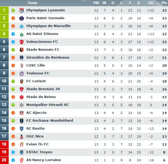The height and width of the screenshot is (164, 168).
Task: Click the orange down arrow beside Paris Saint-Germain
Action: pyautogui.click(x=13, y=18)
